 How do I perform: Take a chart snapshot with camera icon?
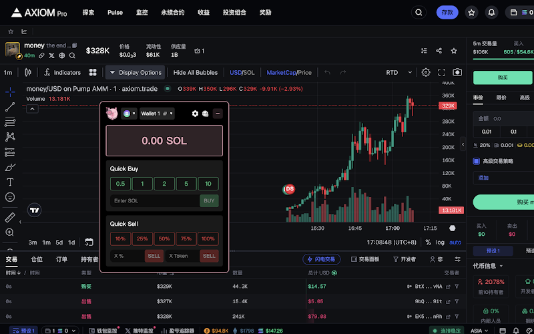pyautogui.click(x=457, y=72)
